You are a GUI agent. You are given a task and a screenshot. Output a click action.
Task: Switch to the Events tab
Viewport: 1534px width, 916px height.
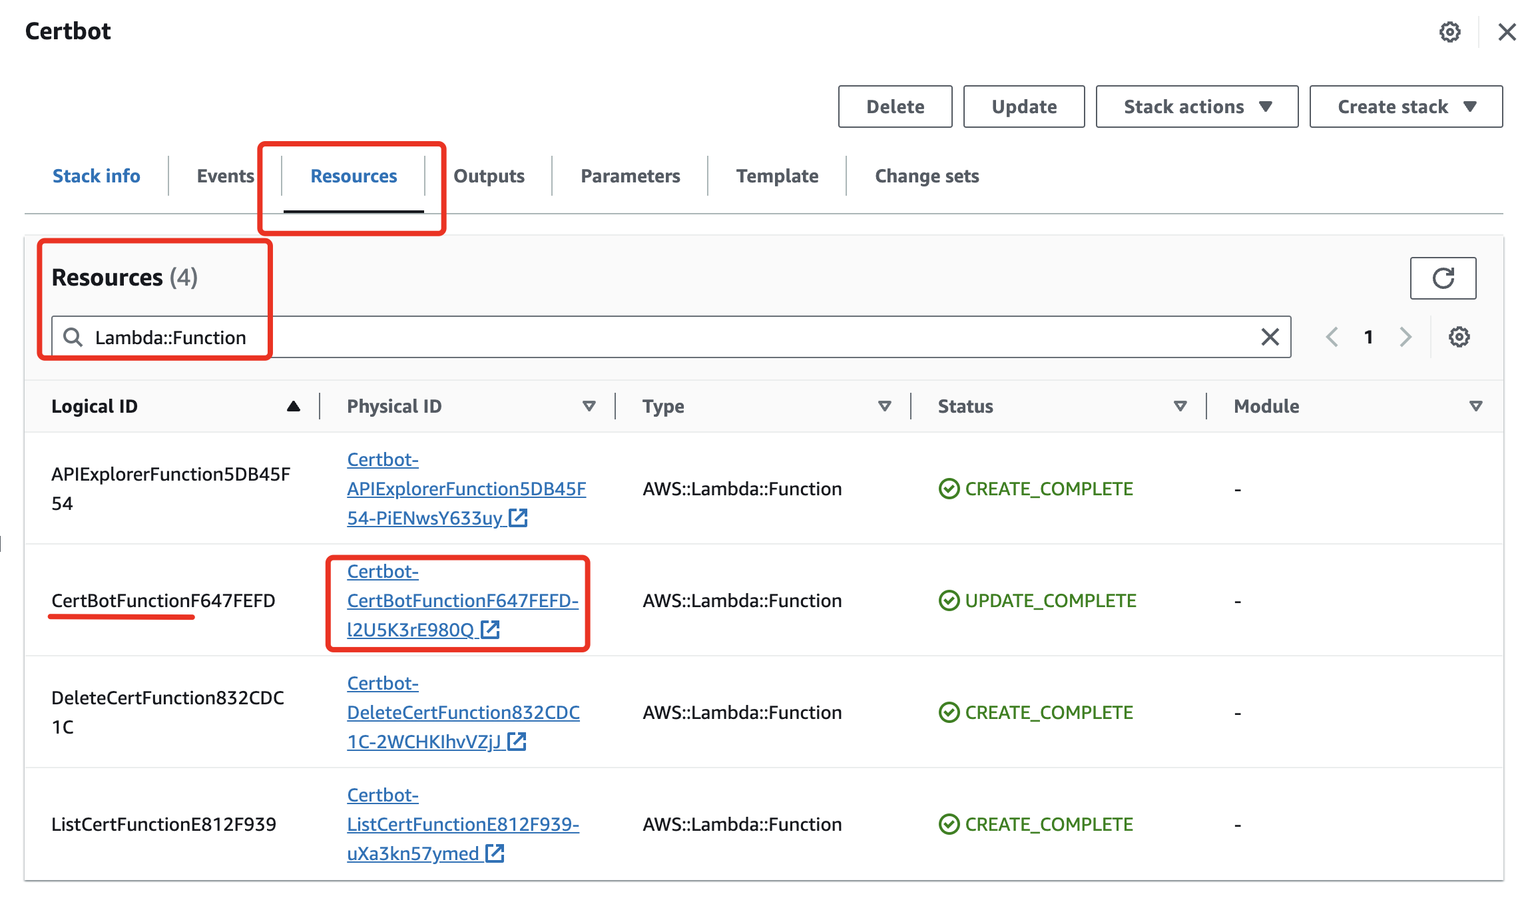click(x=225, y=176)
